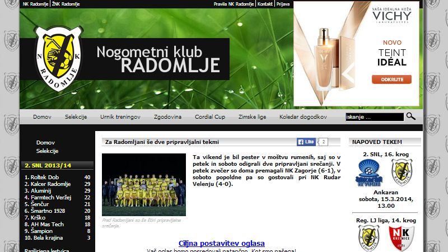
Task: Open article title Za Radomljani še dve pripravljalni tekmi
Action: pyautogui.click(x=162, y=142)
